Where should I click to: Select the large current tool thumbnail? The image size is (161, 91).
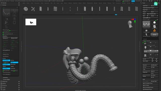[146, 24]
